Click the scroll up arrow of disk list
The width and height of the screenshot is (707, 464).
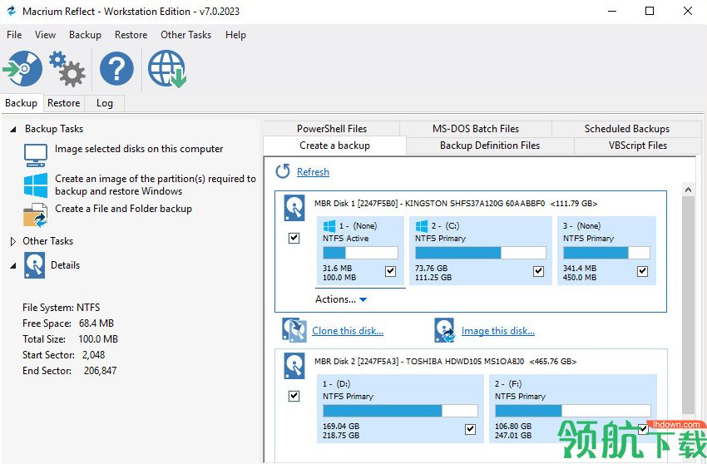tap(688, 190)
